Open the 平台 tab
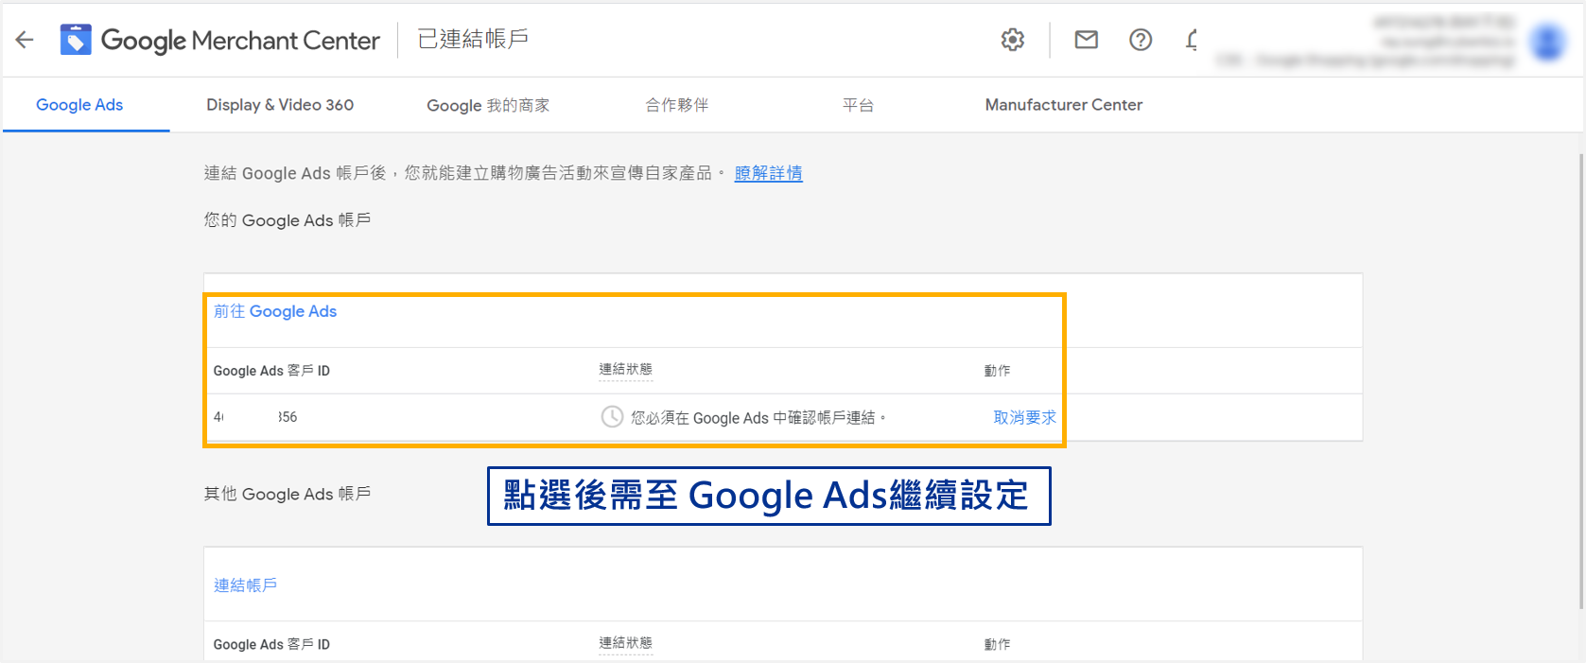 pos(858,105)
